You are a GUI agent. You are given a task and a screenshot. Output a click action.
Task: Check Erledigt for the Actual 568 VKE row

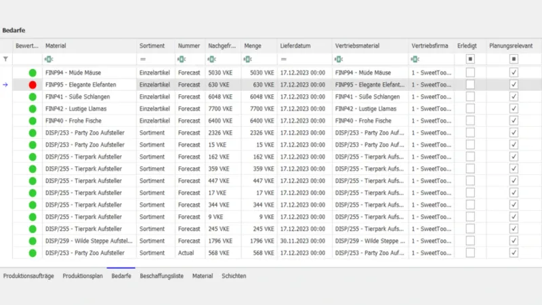[470, 253]
